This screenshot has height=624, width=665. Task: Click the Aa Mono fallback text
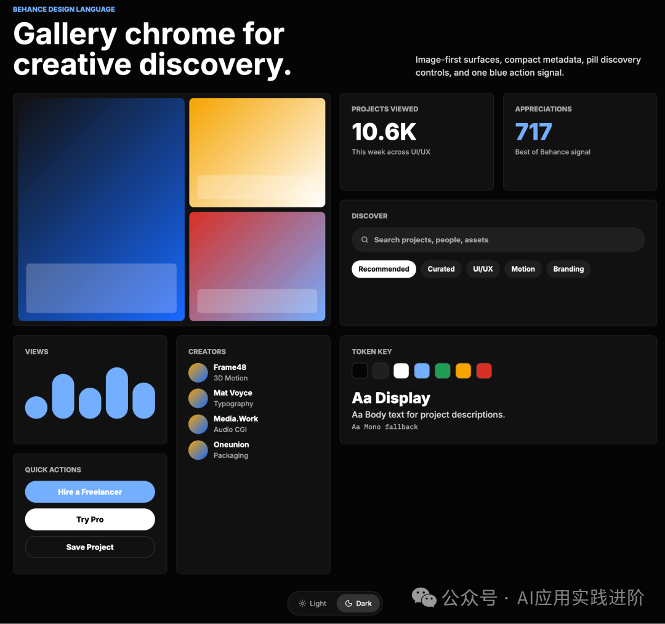(x=385, y=427)
